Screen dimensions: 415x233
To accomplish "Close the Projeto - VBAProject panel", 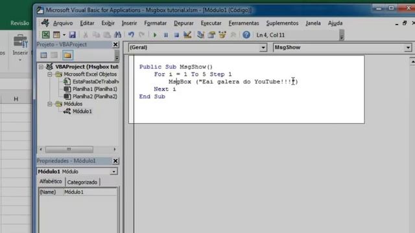I will pyautogui.click(x=115, y=45).
